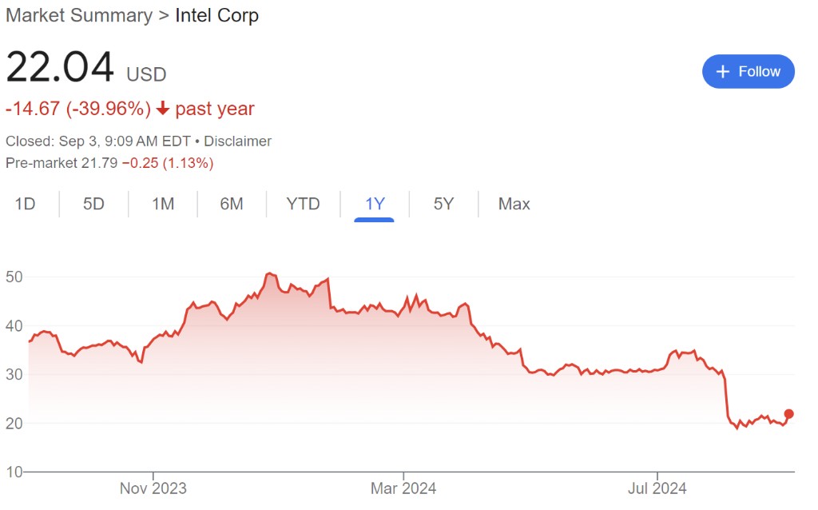Screen dimensions: 818x510
Task: Select the Max range tab
Action: [514, 204]
